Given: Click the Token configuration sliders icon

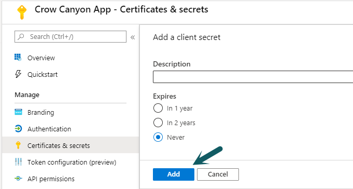Looking at the screenshot, I should click(x=18, y=162).
